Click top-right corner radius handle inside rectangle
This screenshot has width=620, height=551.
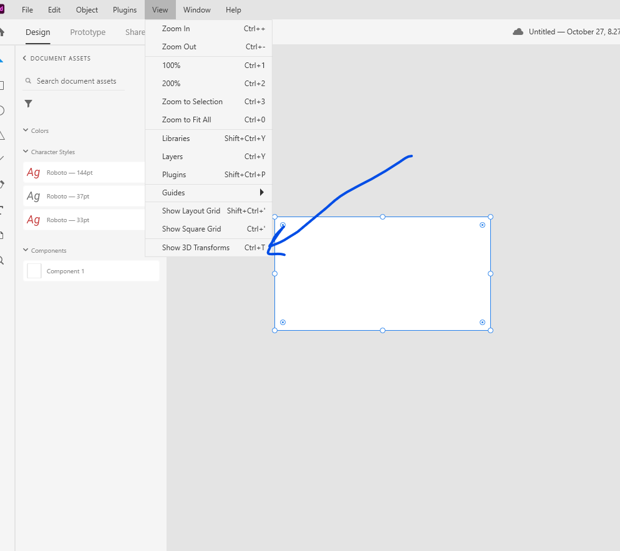[x=482, y=225]
